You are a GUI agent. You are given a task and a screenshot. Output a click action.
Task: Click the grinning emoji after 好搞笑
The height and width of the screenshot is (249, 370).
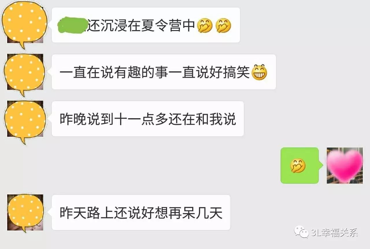coord(259,72)
